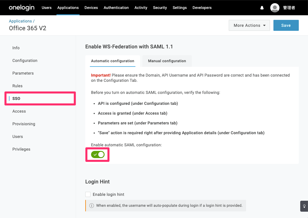Open the notifications bell
The height and width of the screenshot is (218, 308).
[x=262, y=8]
